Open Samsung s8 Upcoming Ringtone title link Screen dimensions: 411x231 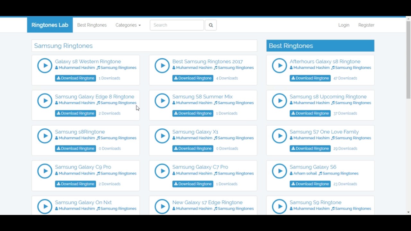tap(328, 97)
